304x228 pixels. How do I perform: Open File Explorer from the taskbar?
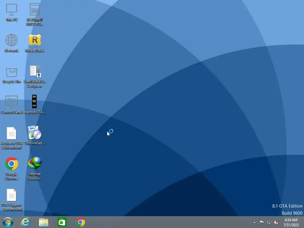point(44,222)
